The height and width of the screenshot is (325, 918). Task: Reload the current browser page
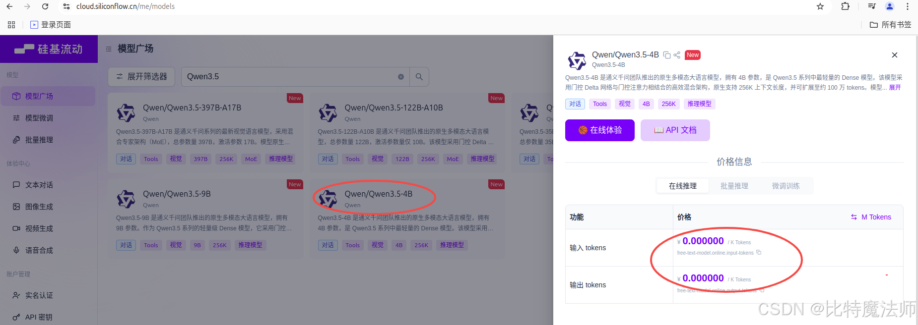click(45, 6)
